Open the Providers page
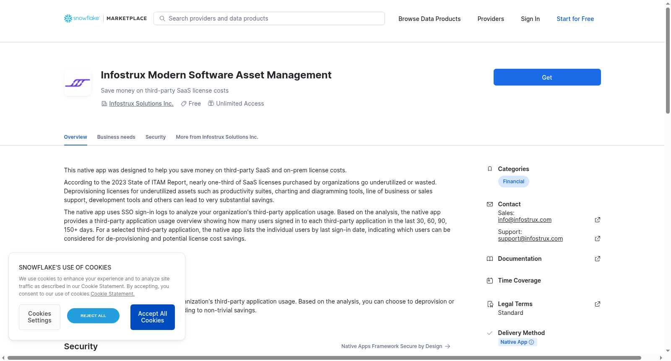 [491, 19]
